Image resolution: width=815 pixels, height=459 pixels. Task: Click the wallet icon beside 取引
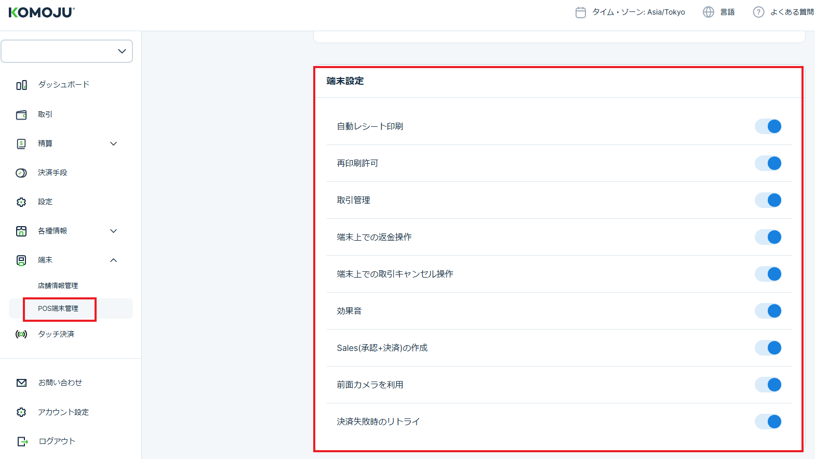click(21, 115)
